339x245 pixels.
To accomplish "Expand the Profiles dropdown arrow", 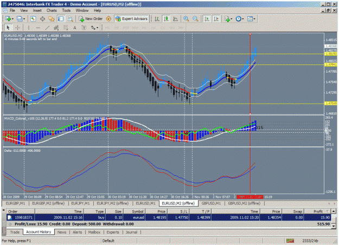I will (24, 19).
